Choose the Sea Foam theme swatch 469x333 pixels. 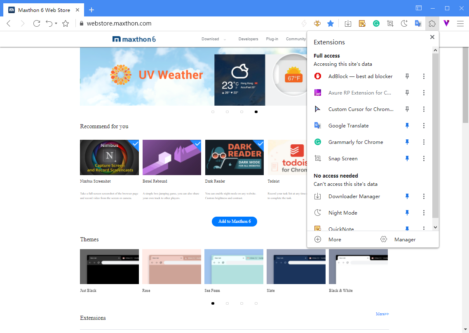point(234,267)
